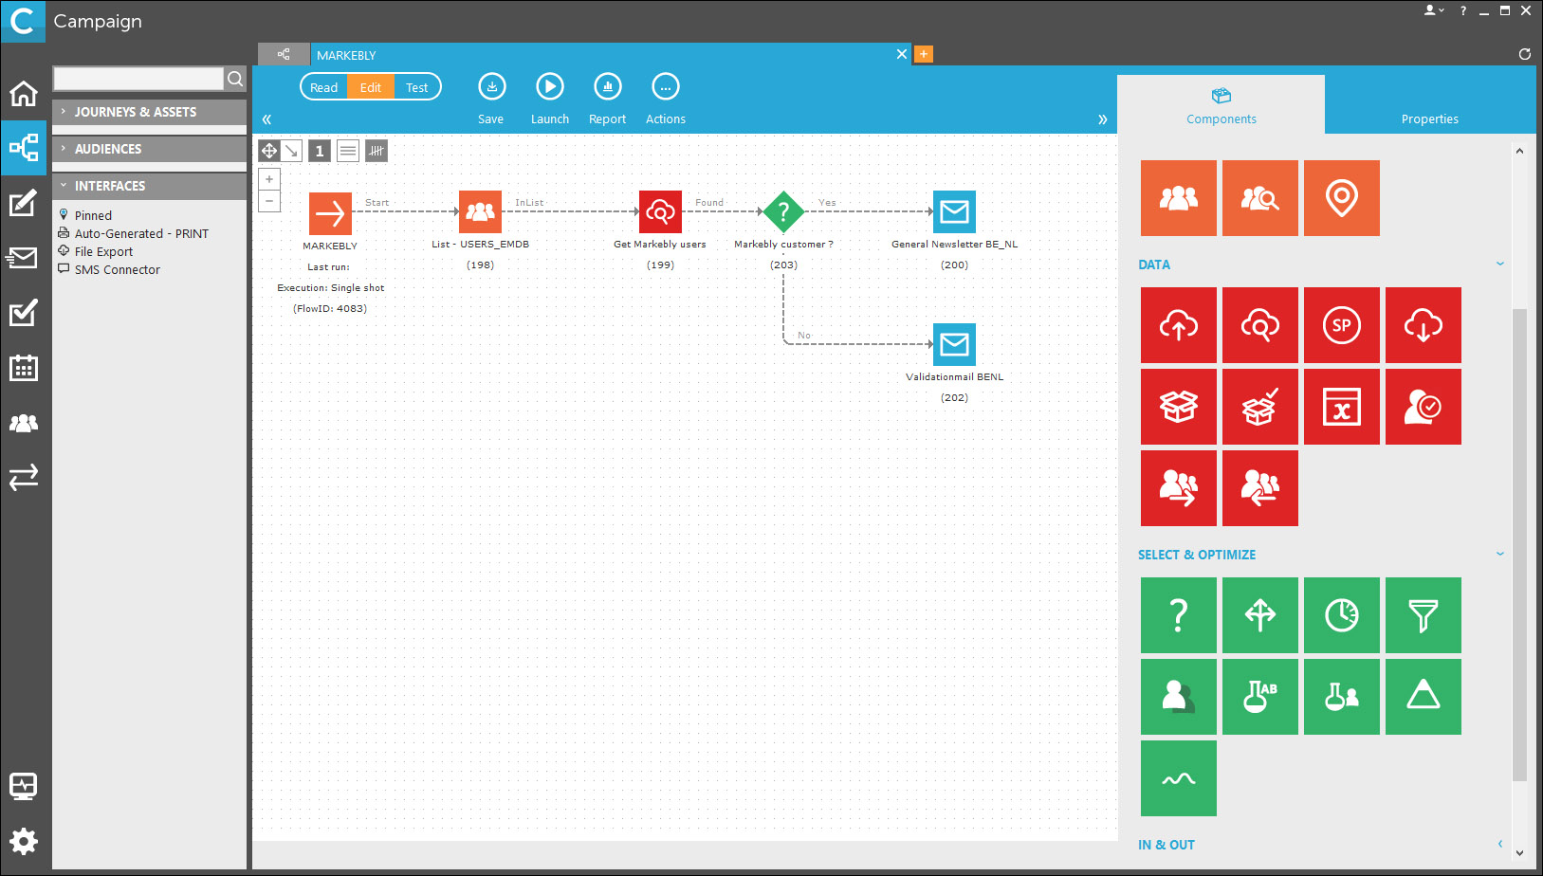The width and height of the screenshot is (1543, 876).
Task: Collapse the SELECT & OPTIMIZE section
Action: point(1499,554)
